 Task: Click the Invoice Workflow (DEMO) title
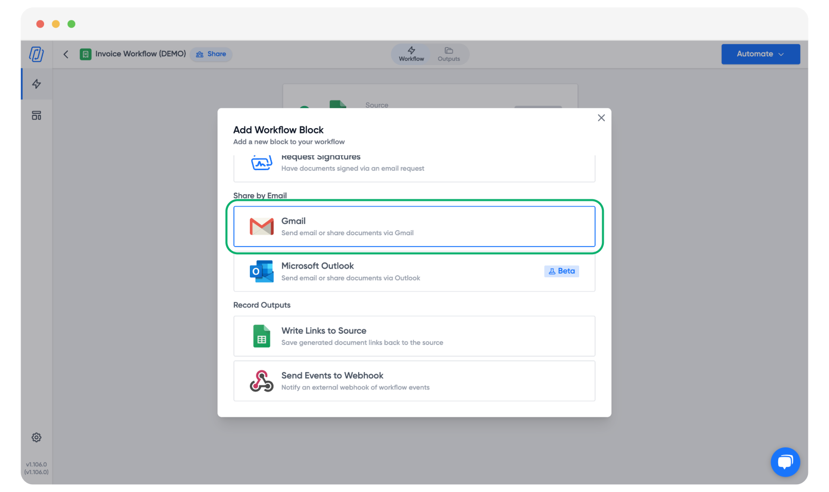click(x=140, y=54)
